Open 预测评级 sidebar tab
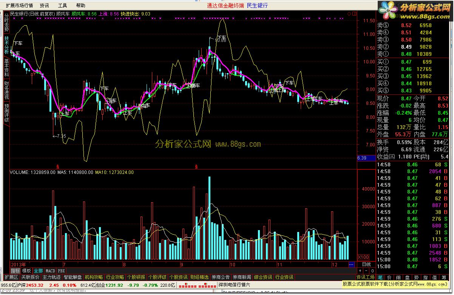This screenshot has height=295, width=454. tap(6, 113)
